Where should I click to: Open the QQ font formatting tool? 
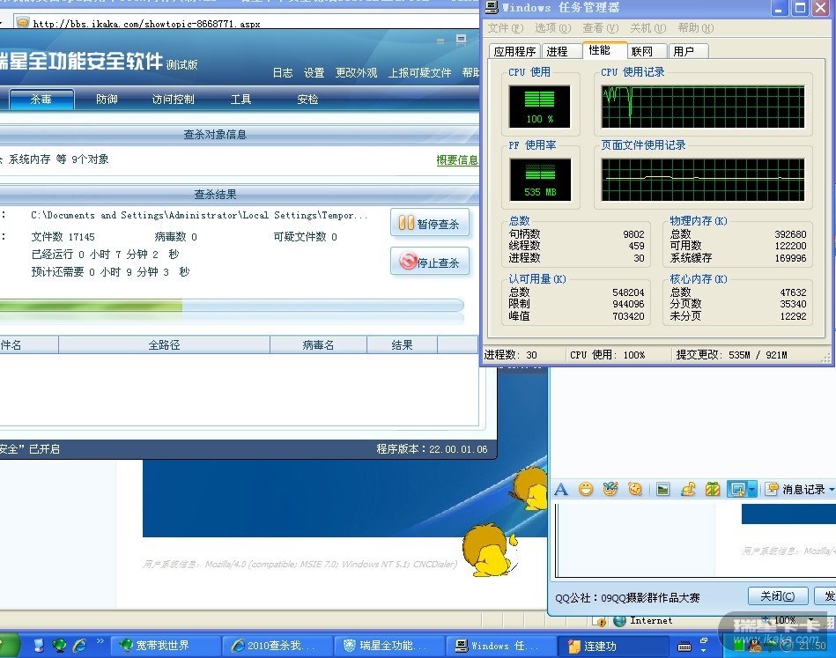[x=561, y=489]
